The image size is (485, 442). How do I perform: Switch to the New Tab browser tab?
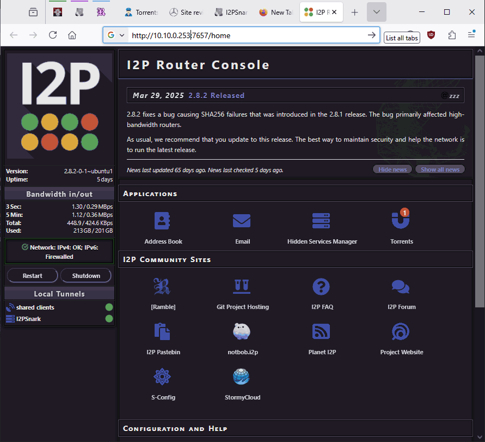[276, 12]
